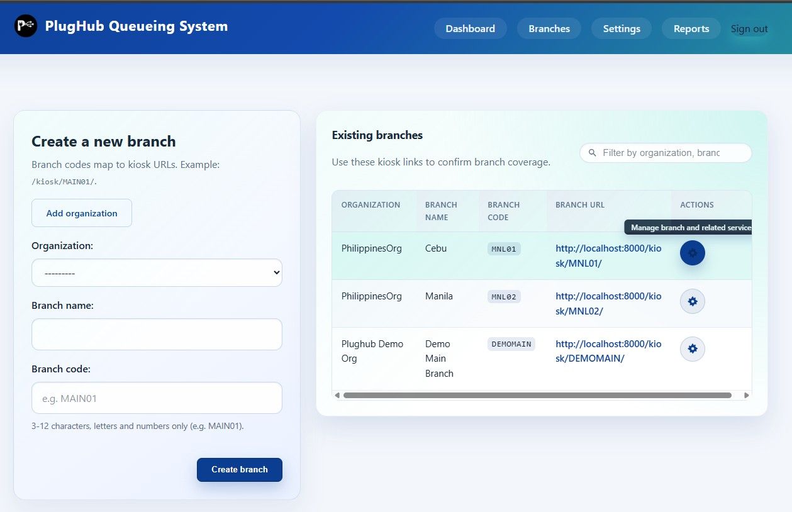Image resolution: width=792 pixels, height=512 pixels.
Task: Open manage gear for Manila branch
Action: point(692,301)
